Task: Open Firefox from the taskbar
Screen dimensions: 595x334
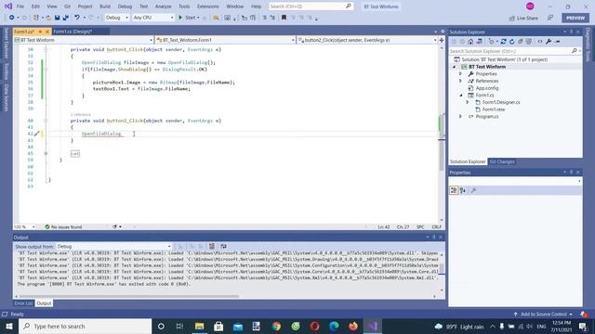Action: 353,326
